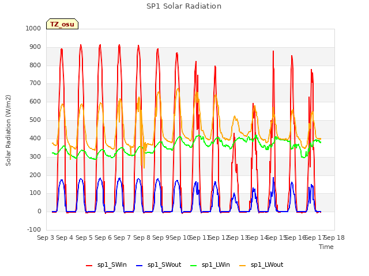369x276 pixels.
Task: Click the 500 y-axis tick label
Action: pyautogui.click(x=35, y=120)
